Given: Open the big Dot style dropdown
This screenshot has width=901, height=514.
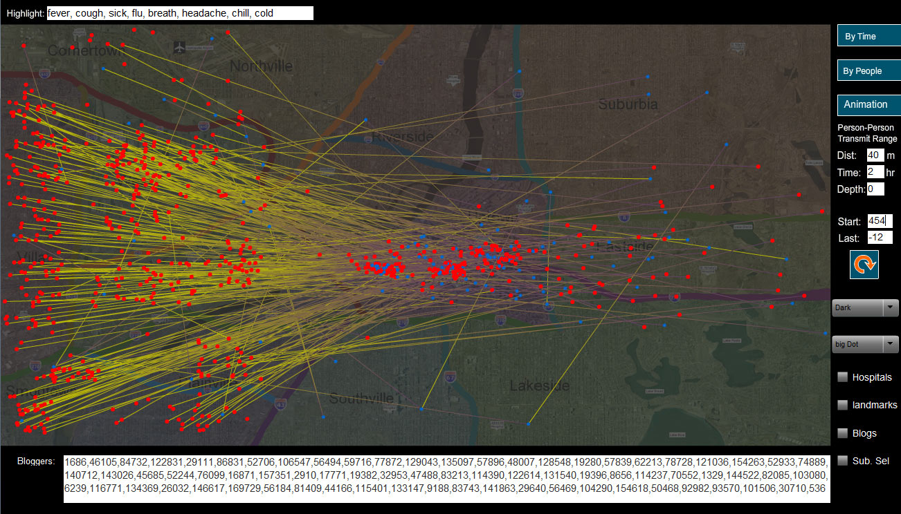Looking at the screenshot, I should tap(865, 344).
